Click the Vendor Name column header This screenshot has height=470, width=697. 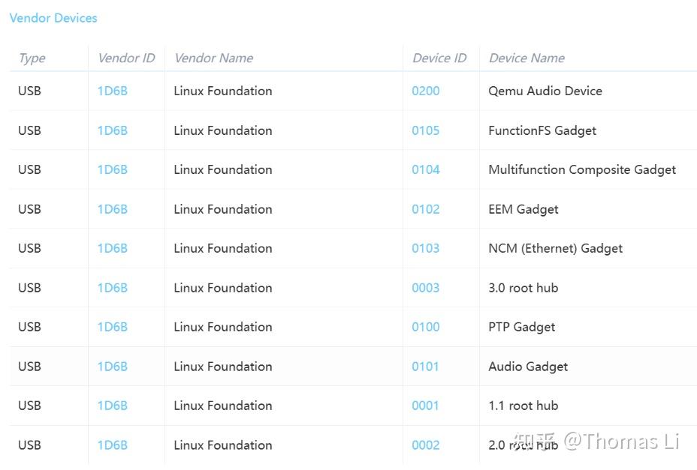coord(213,58)
